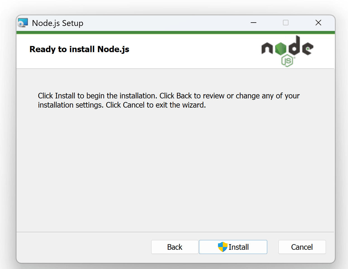Click the 'Install' label text on the button

[x=238, y=247]
